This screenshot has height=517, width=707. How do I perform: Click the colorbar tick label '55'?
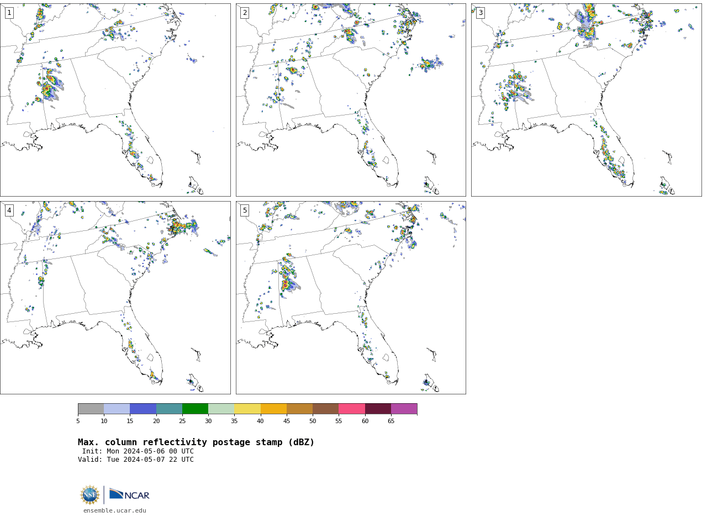point(339,421)
